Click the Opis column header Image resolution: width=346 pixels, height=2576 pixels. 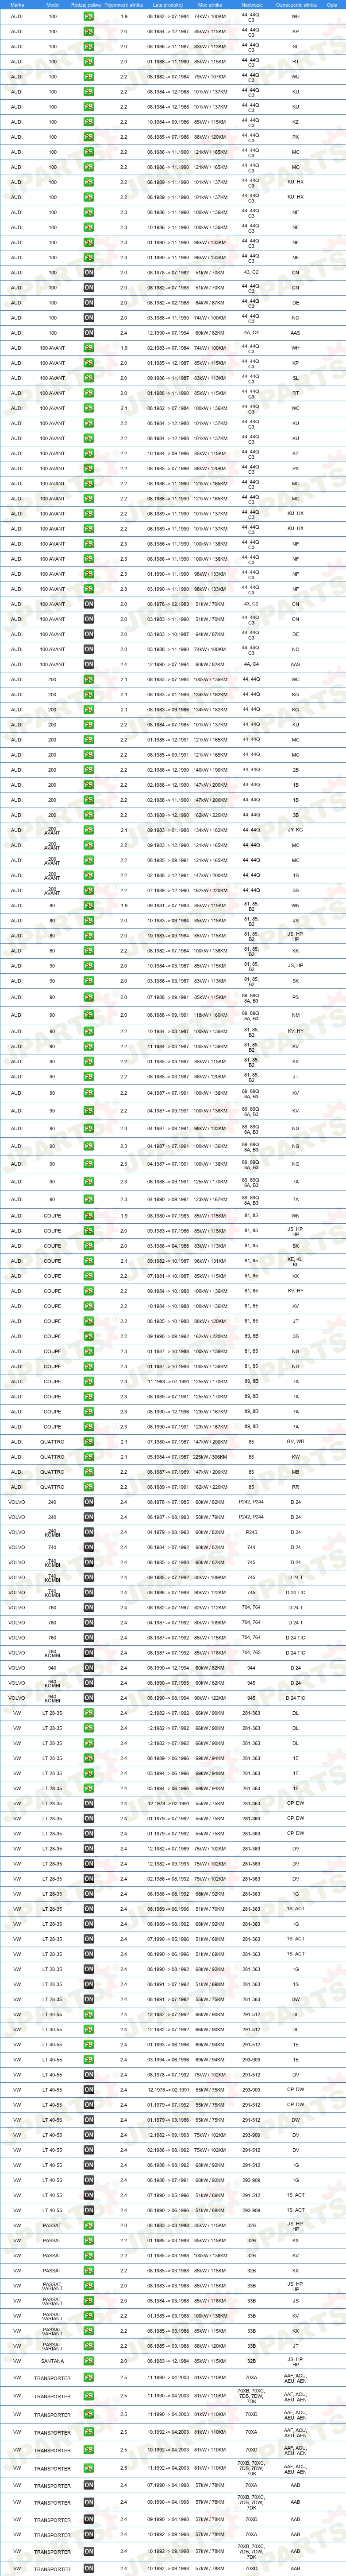331,4
